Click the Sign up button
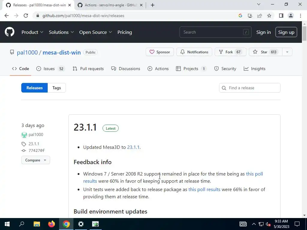Image resolution: width=307 pixels, height=230 pixels. pyautogui.click(x=286, y=32)
